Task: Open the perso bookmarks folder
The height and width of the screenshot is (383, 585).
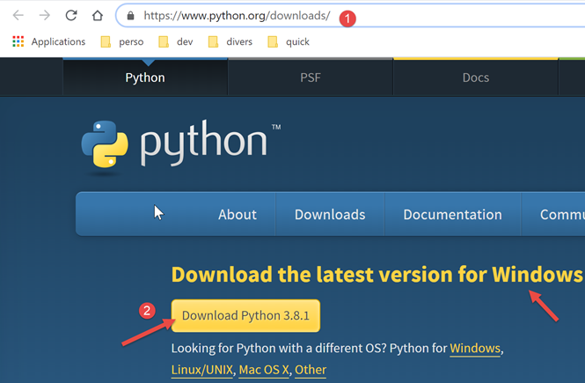Action: tap(122, 41)
